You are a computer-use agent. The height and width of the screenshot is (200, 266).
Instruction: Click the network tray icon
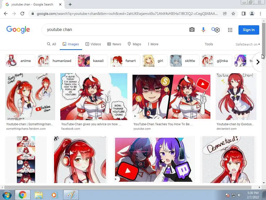tap(234, 195)
